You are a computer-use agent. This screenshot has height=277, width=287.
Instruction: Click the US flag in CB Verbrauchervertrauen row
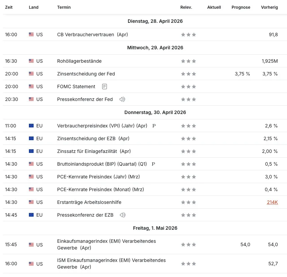(x=31, y=35)
